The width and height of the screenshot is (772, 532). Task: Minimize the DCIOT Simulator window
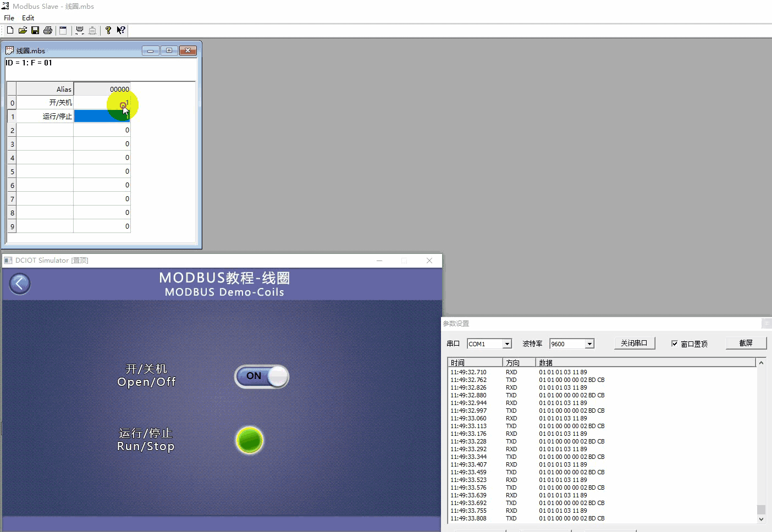[379, 261]
